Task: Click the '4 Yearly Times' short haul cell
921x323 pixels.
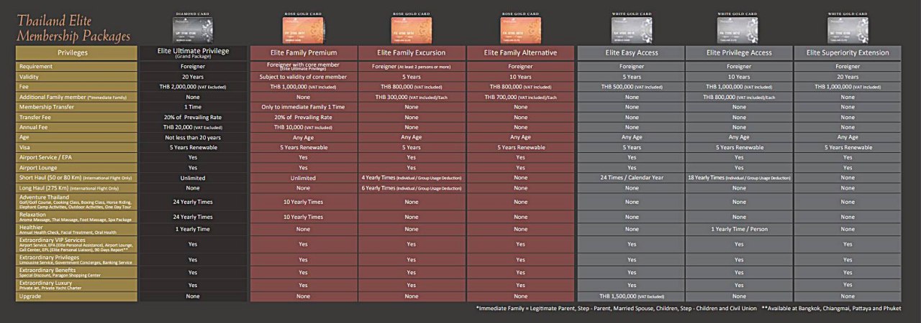Action: [x=411, y=177]
